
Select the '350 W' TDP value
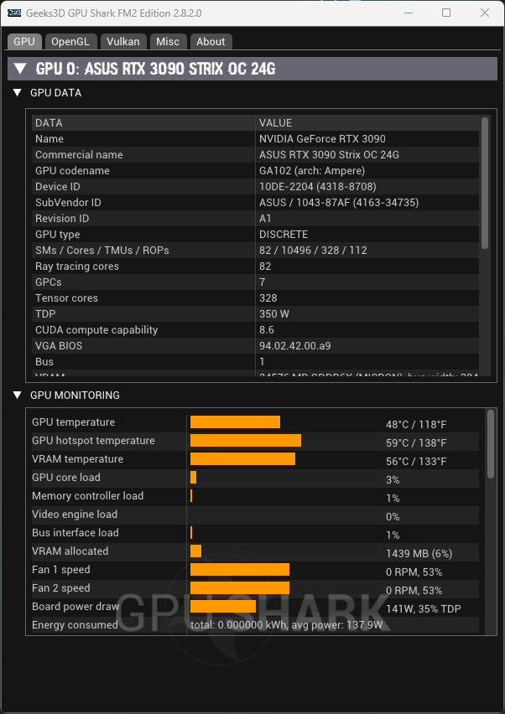(x=274, y=314)
